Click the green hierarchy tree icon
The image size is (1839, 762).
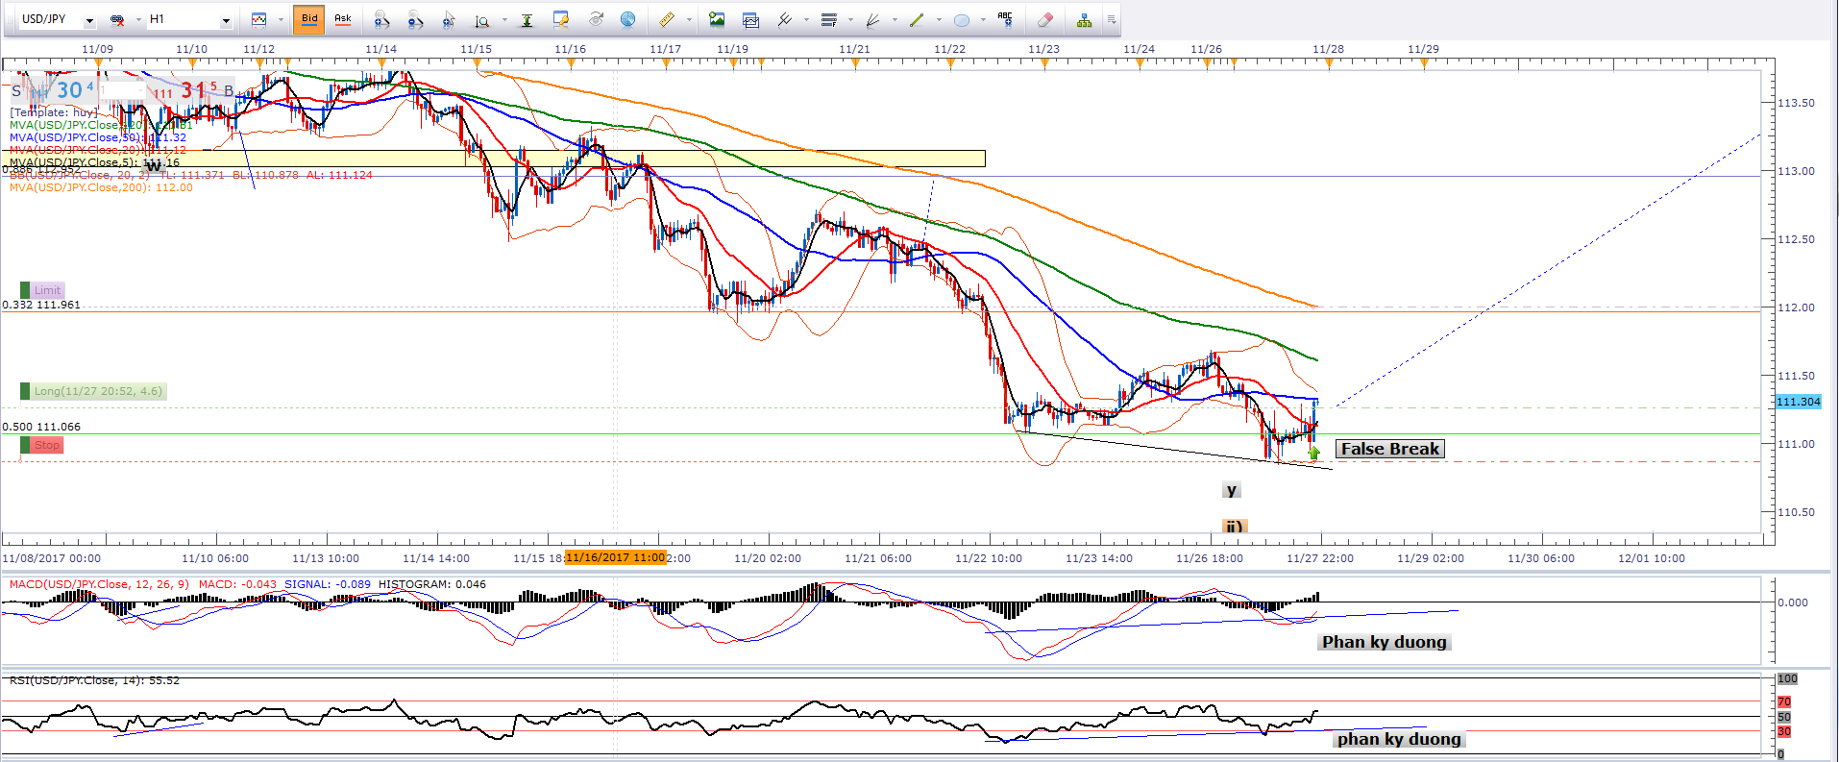1084,19
